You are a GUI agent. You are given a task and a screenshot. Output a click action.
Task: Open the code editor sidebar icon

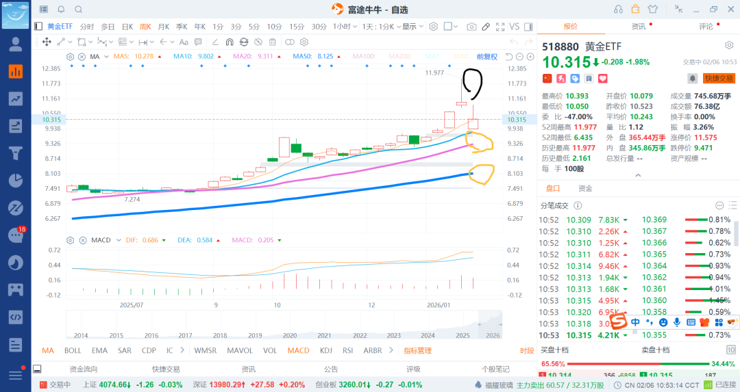[16, 317]
